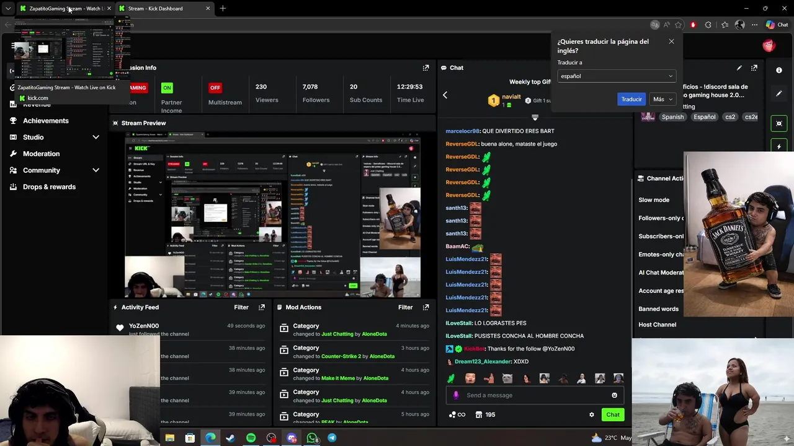Switch to Stream - Kick Dashboard tab
794x446 pixels.
[164, 8]
